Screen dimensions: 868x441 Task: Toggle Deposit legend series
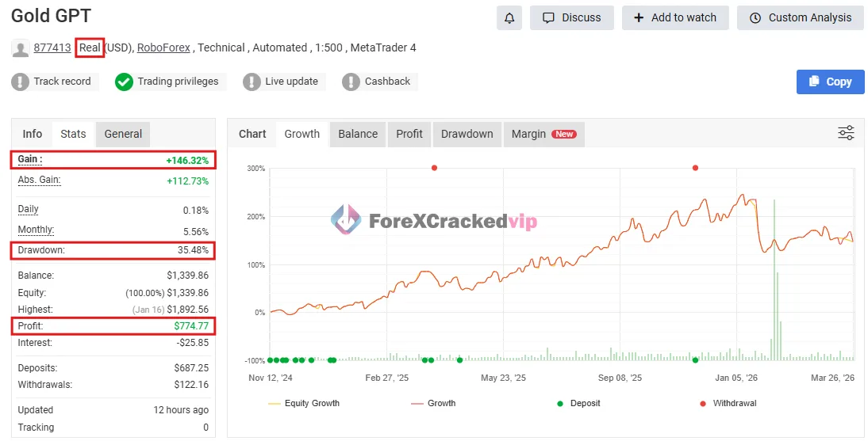pyautogui.click(x=578, y=404)
